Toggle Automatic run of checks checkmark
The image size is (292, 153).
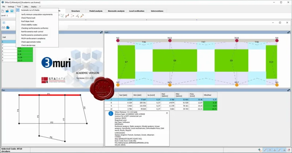click(18, 10)
